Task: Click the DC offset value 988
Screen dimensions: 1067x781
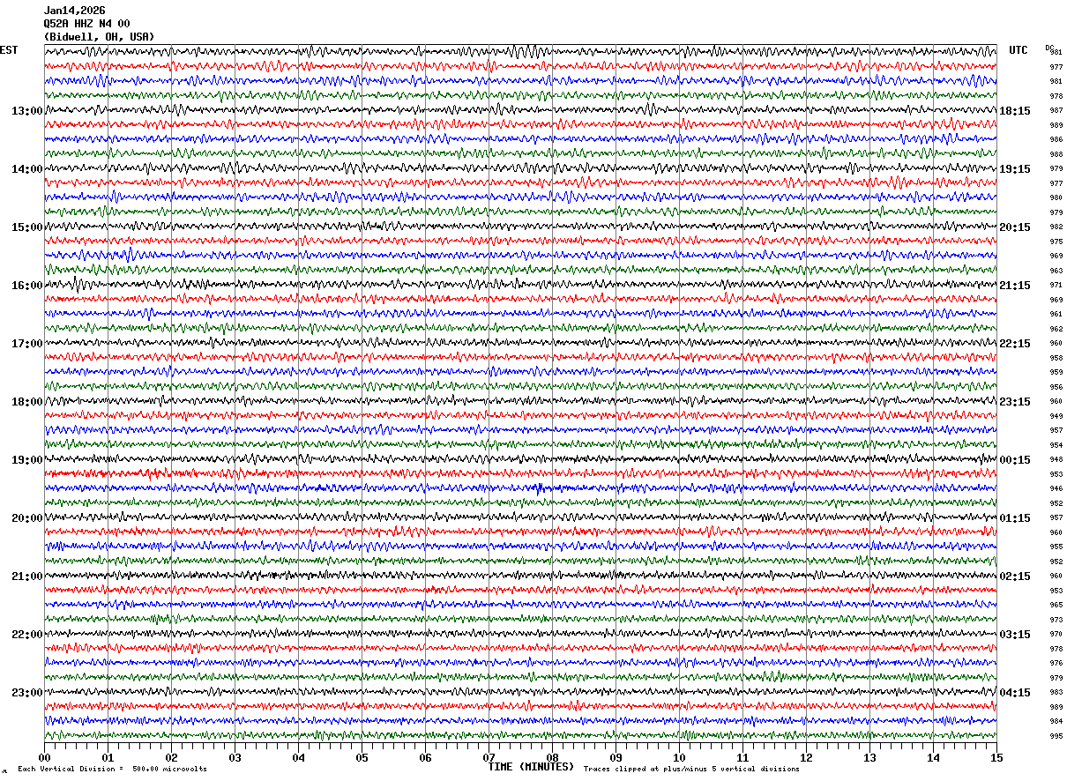Action: click(1056, 154)
